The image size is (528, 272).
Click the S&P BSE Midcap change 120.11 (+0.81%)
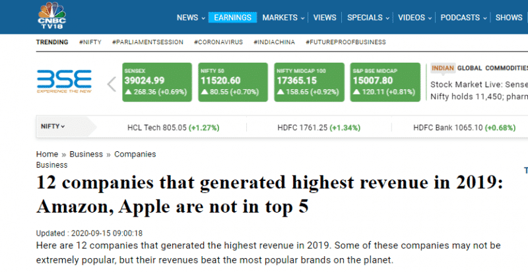384,92
